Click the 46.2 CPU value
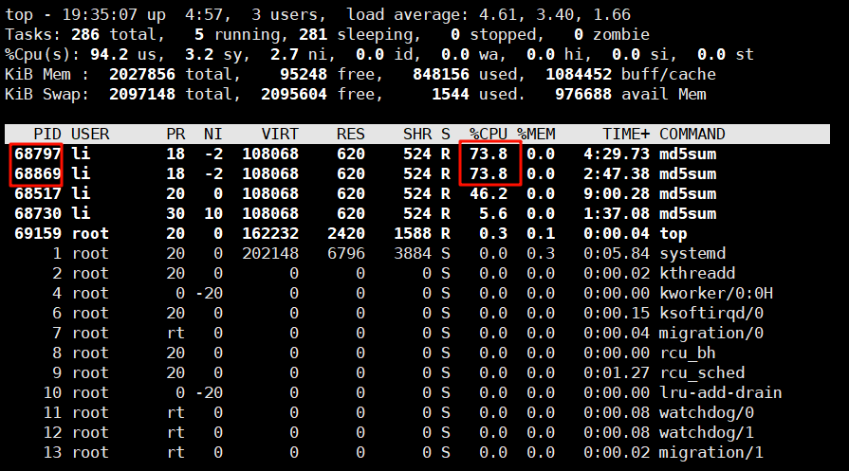This screenshot has height=471, width=849. point(489,193)
